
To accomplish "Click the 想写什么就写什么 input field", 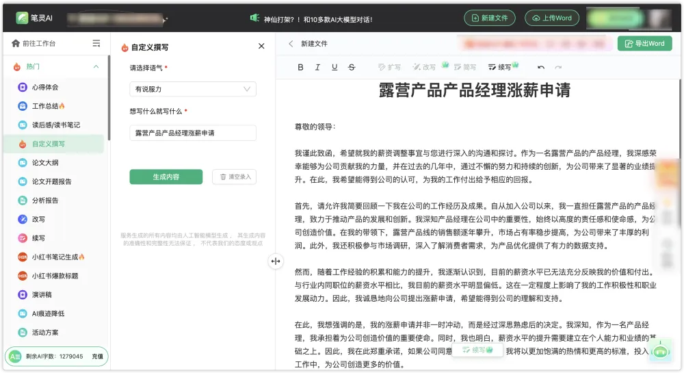I will (x=193, y=133).
